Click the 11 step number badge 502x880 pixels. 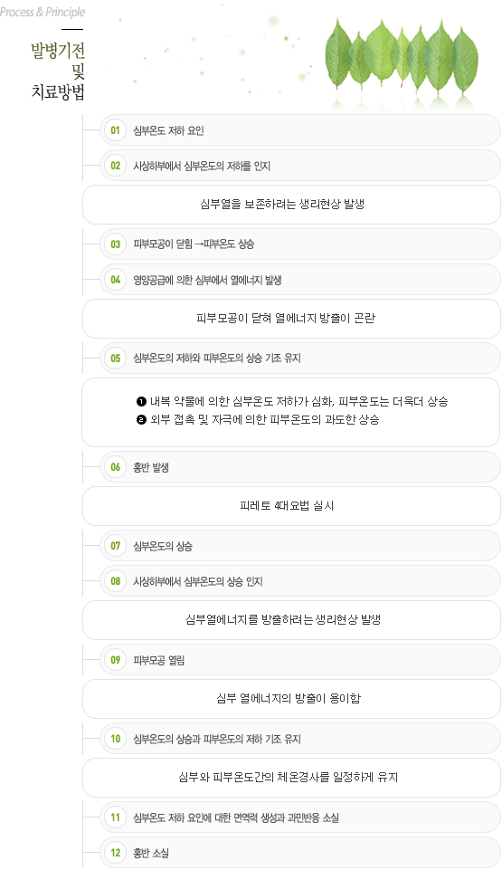(x=115, y=818)
